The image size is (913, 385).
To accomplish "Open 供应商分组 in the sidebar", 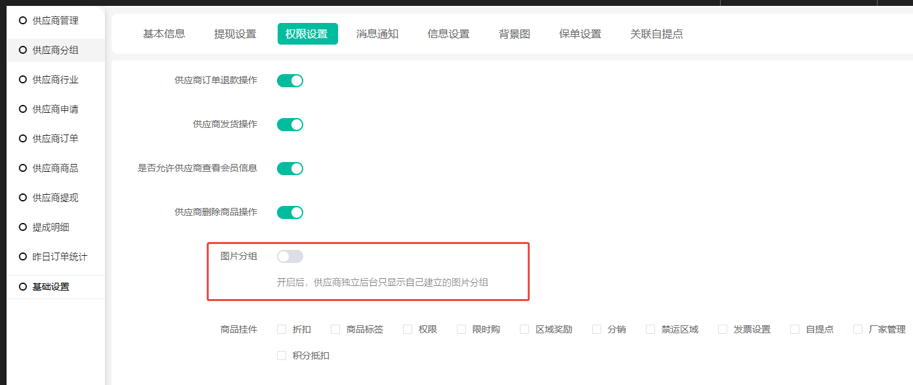I will pos(55,50).
